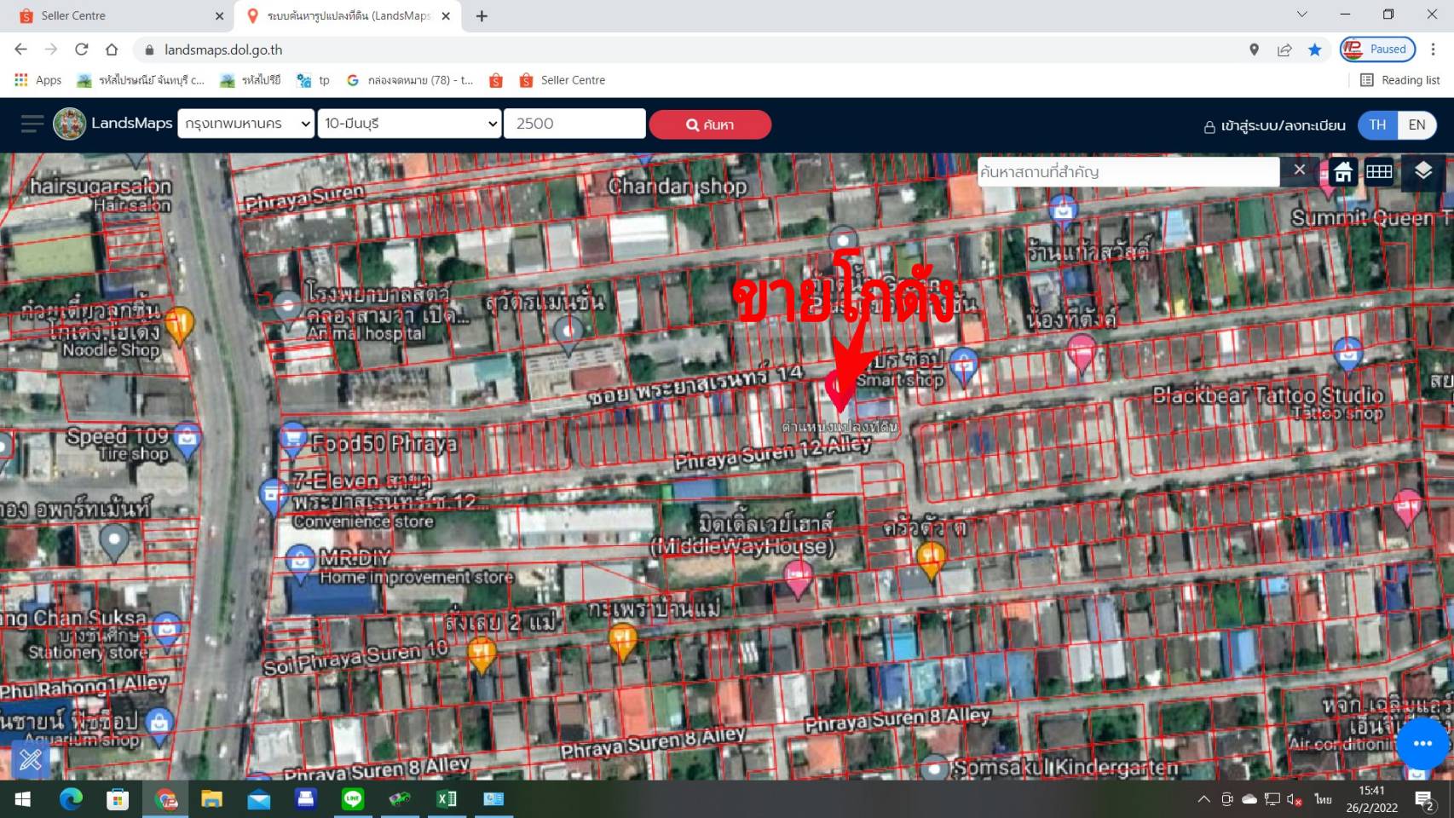Viewport: 1454px width, 818px height.
Task: Launch Microsoft Edge from taskbar
Action: 71,799
